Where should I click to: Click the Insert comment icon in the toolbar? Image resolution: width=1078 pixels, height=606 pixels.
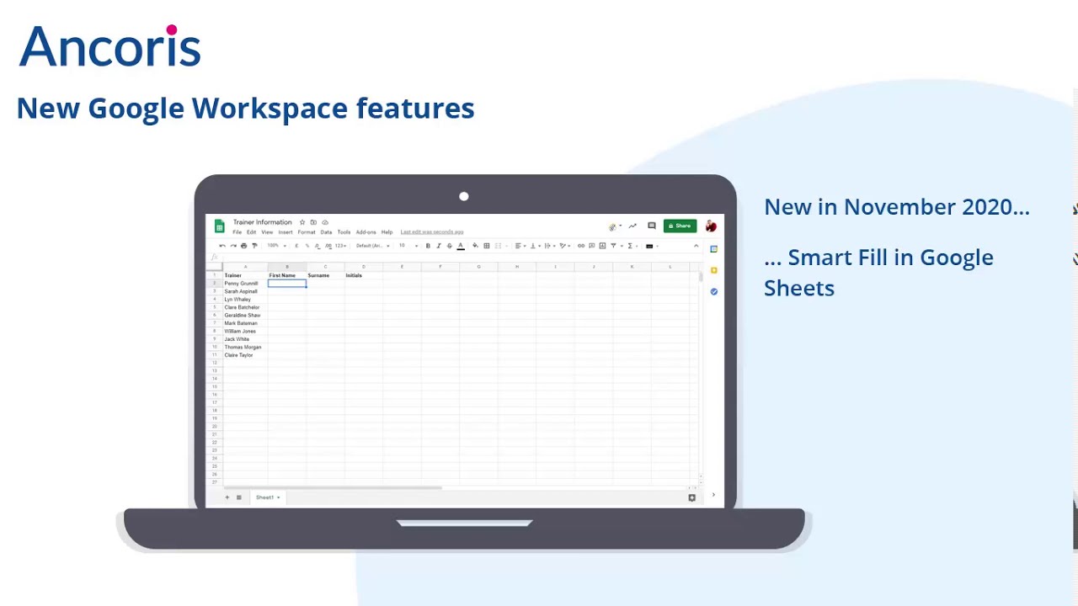pos(592,246)
